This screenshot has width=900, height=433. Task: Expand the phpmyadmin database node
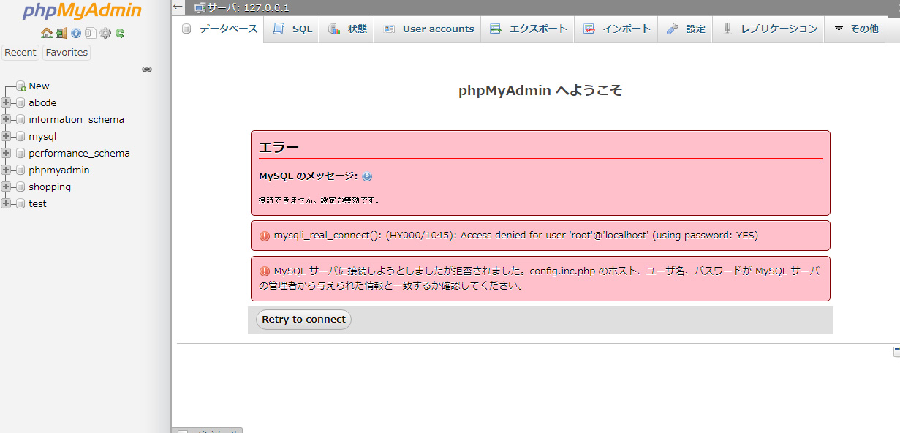pos(6,170)
